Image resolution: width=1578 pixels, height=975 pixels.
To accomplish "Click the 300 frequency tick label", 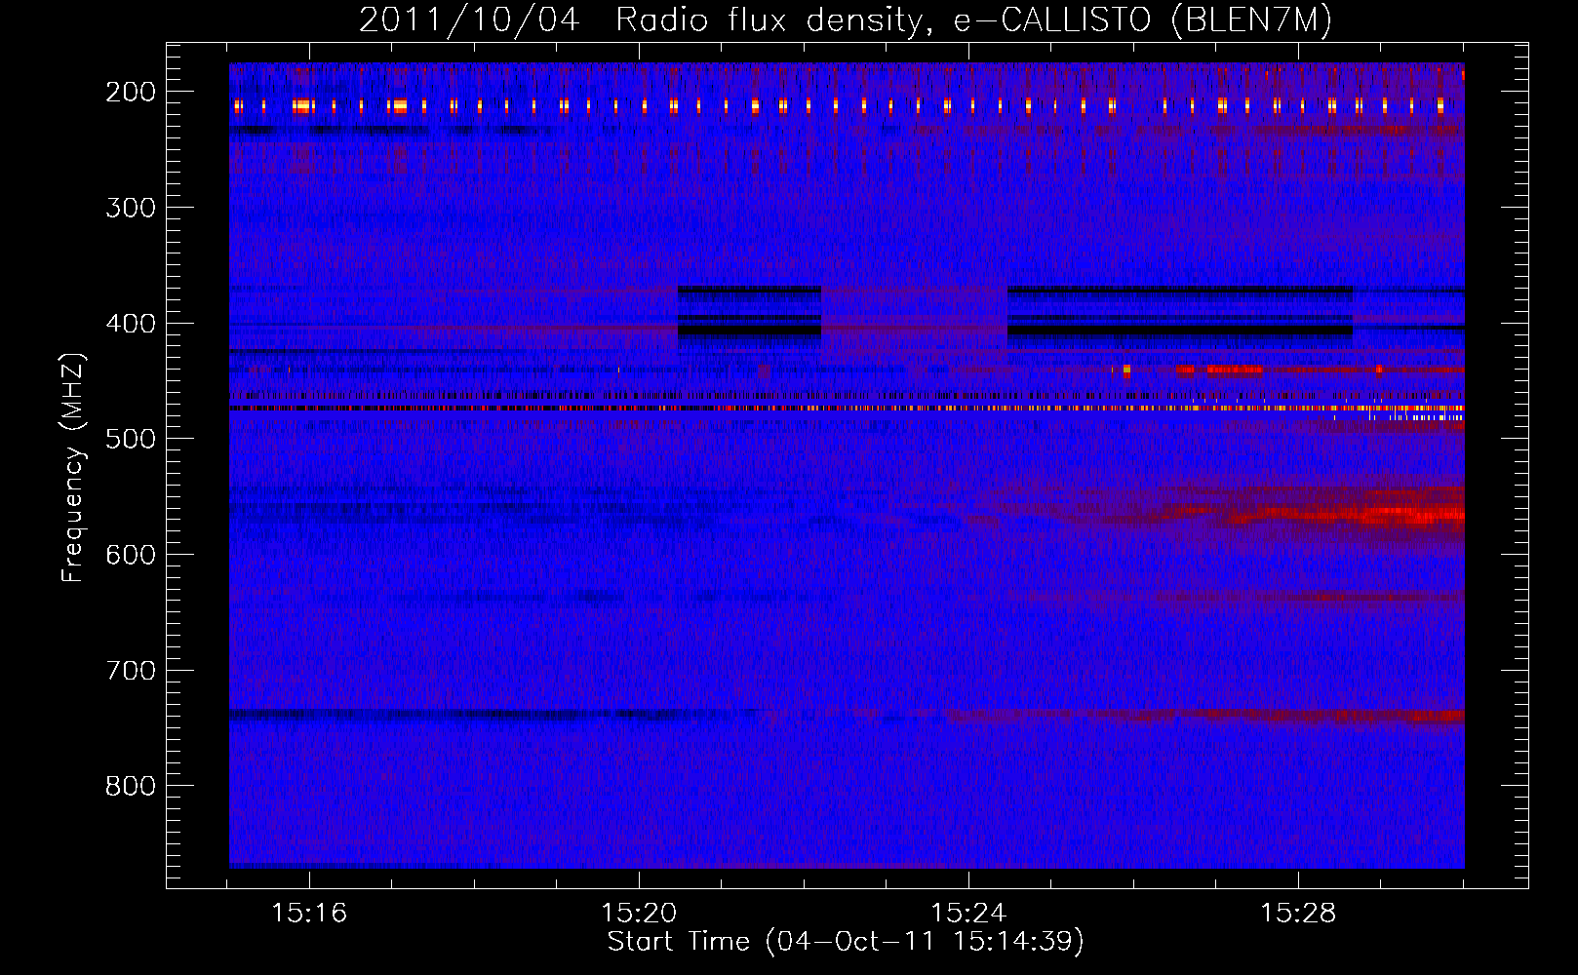I will click(x=131, y=207).
